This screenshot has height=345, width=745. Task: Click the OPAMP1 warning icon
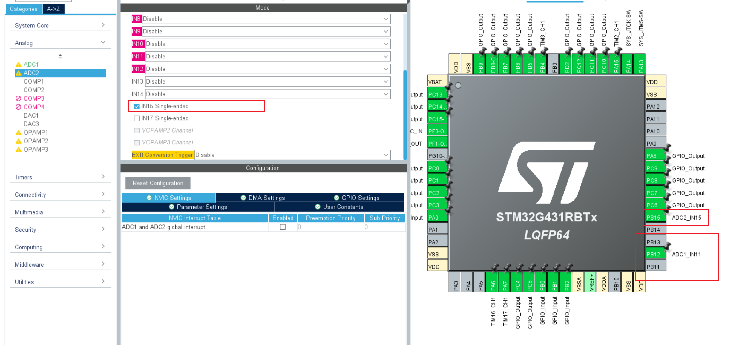(x=19, y=133)
